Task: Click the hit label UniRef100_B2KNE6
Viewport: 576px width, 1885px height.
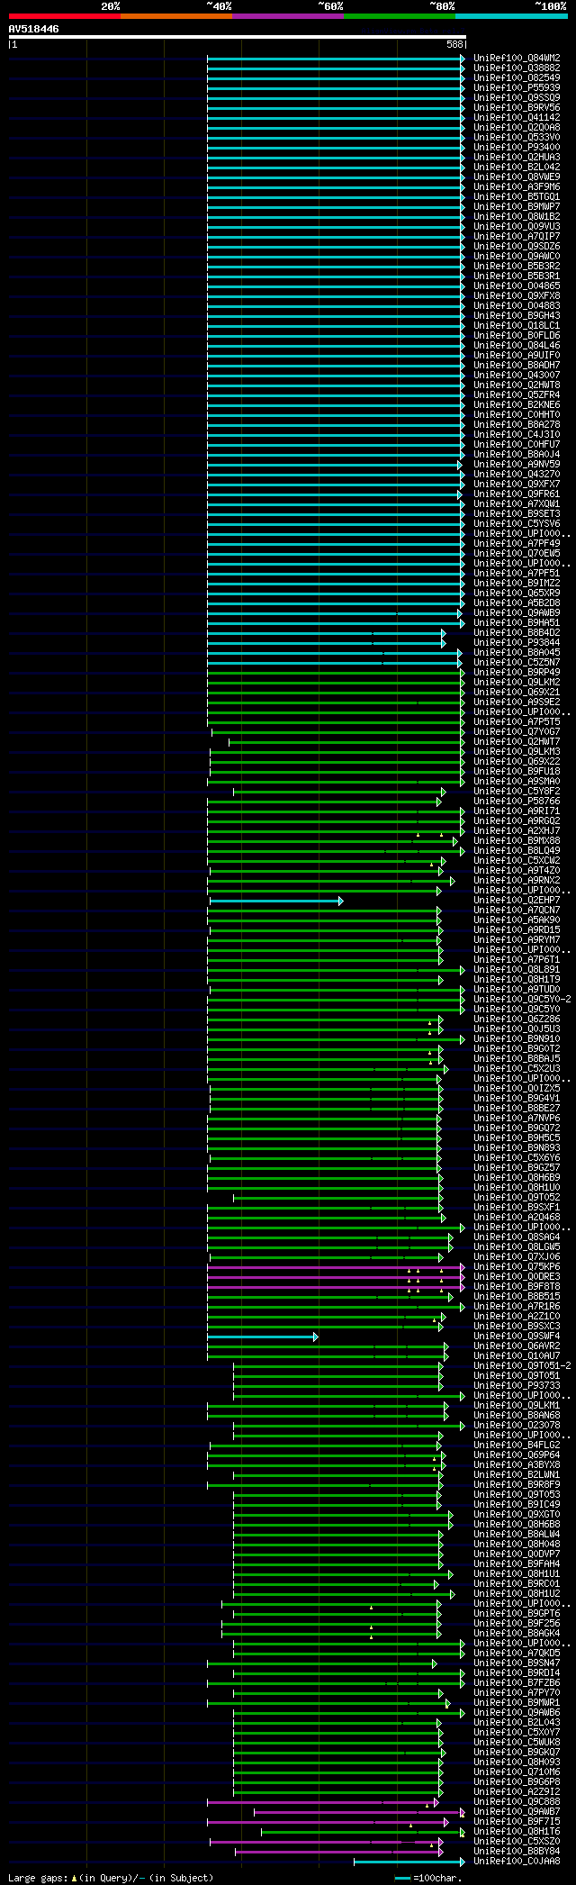Action: [x=517, y=405]
